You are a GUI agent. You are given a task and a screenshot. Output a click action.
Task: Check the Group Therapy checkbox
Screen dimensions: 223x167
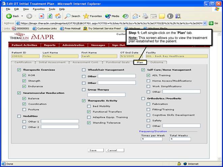point(84,90)
